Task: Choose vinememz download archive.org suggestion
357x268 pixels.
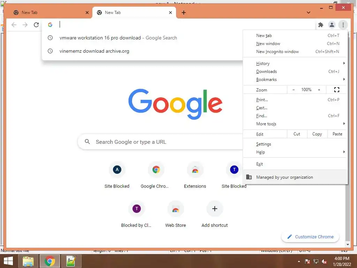Action: (142, 51)
